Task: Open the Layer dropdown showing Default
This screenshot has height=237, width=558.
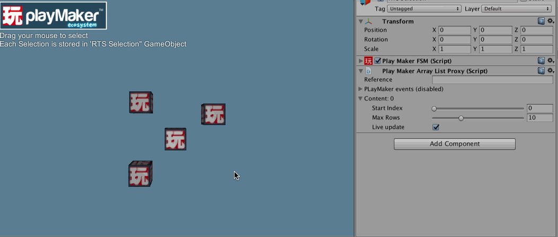Action: point(517,9)
